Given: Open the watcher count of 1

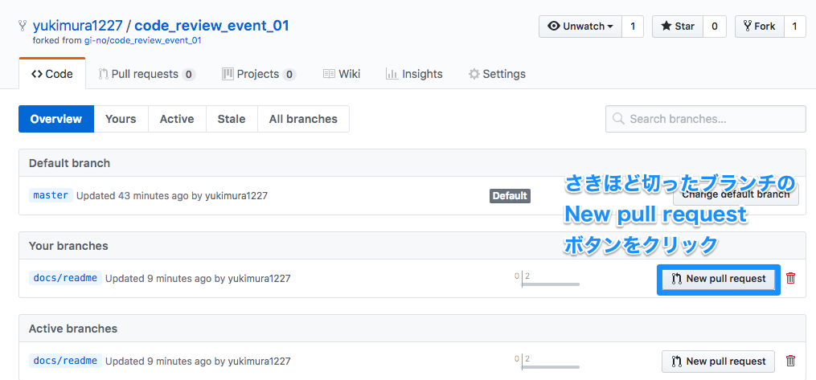Looking at the screenshot, I should [633, 27].
